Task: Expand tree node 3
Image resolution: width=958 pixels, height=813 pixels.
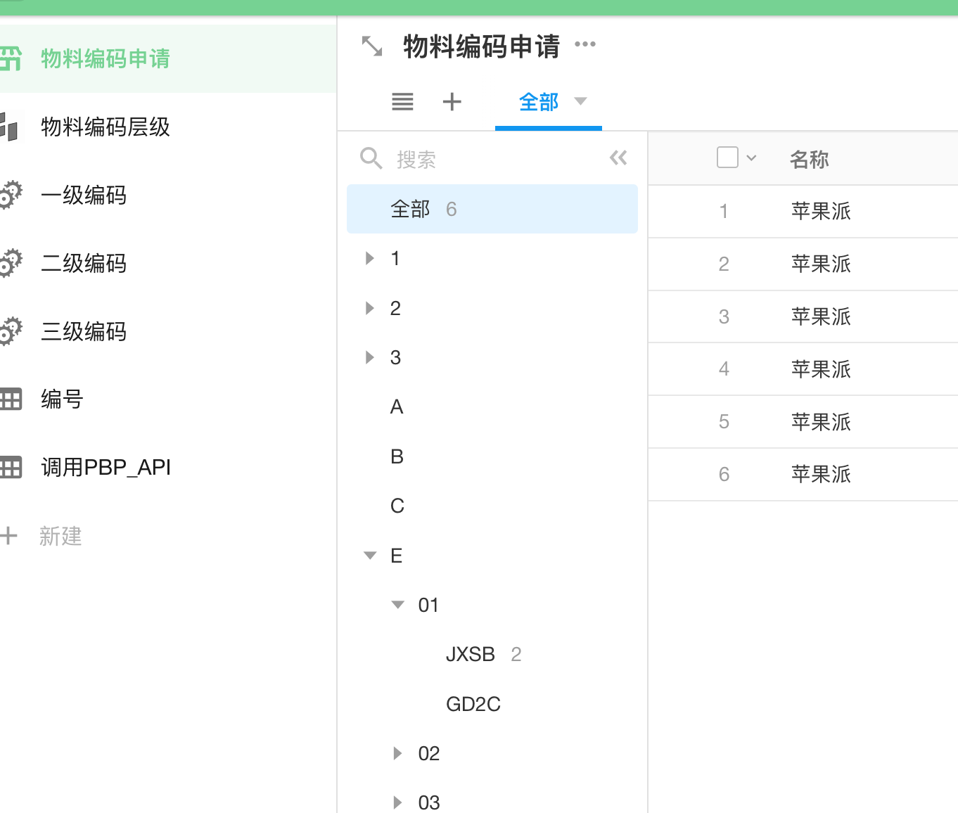Action: coord(370,357)
